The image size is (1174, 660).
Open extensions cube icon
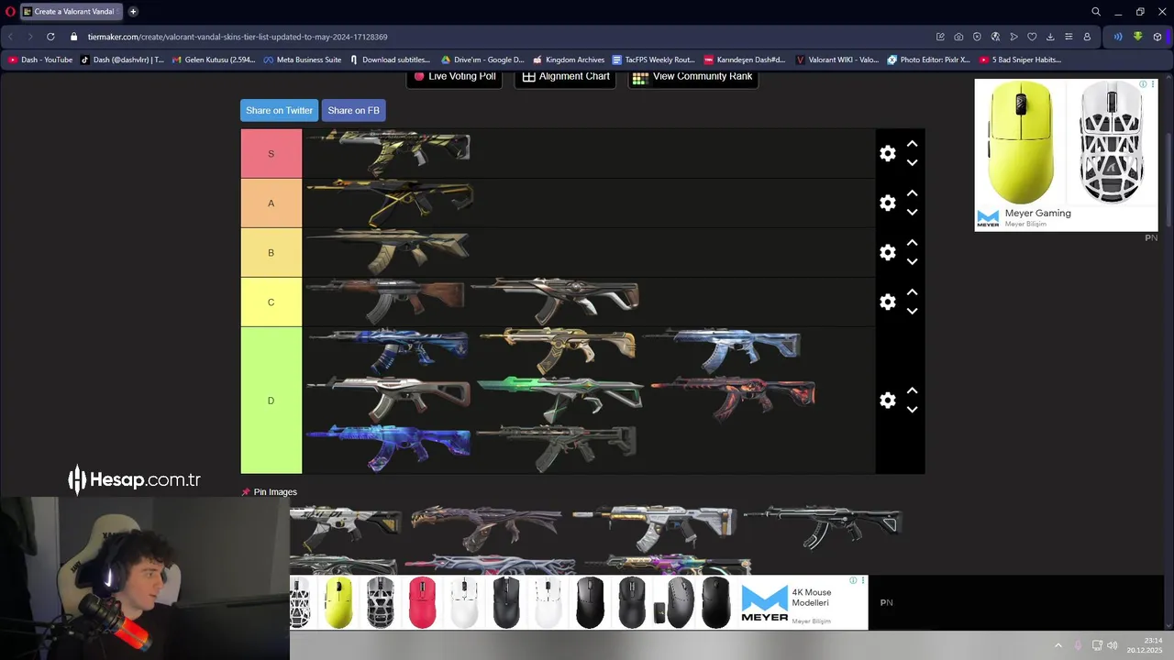[x=1157, y=37]
